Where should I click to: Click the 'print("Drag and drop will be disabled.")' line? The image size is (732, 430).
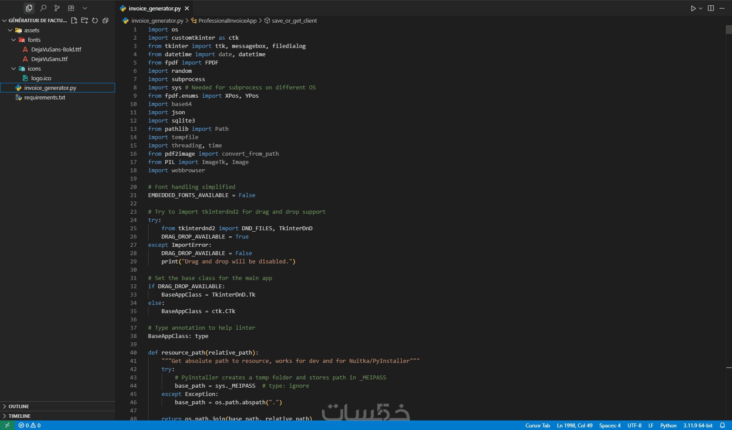(x=228, y=262)
